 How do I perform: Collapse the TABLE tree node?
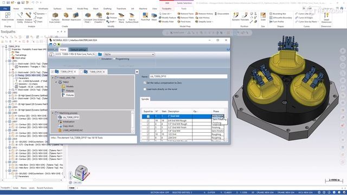[x=56, y=82]
